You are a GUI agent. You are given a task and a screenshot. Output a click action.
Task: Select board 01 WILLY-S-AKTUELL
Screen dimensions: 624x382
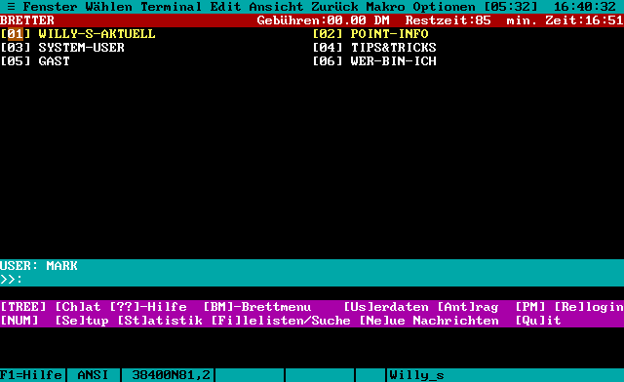[x=78, y=34]
